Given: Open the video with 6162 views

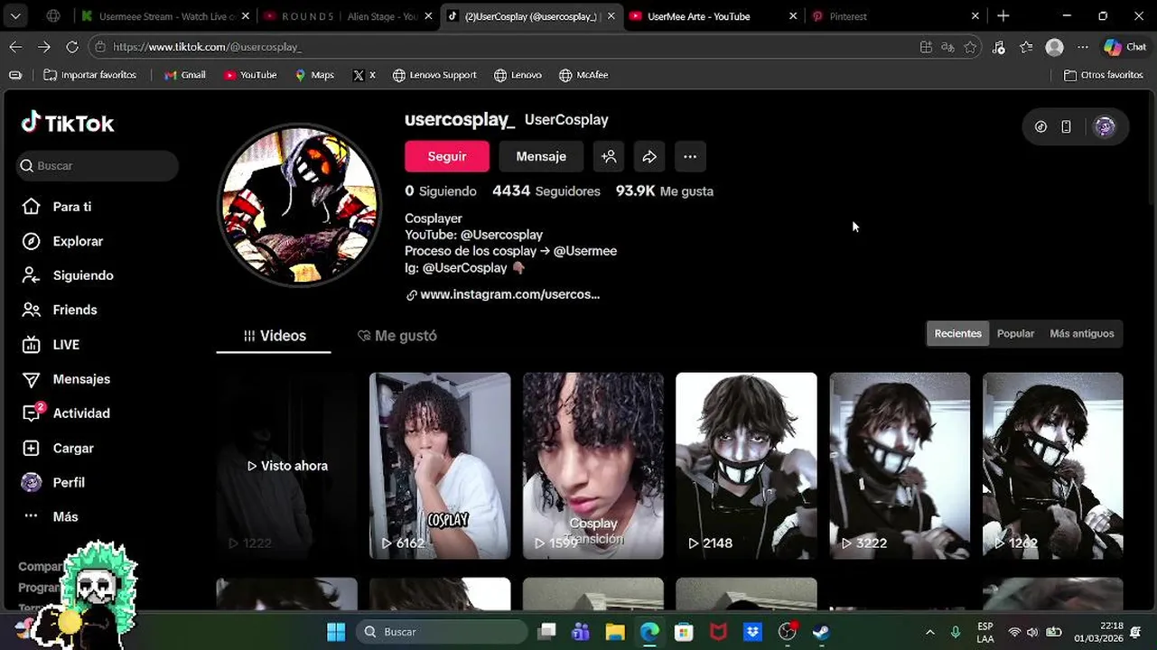Looking at the screenshot, I should [440, 466].
